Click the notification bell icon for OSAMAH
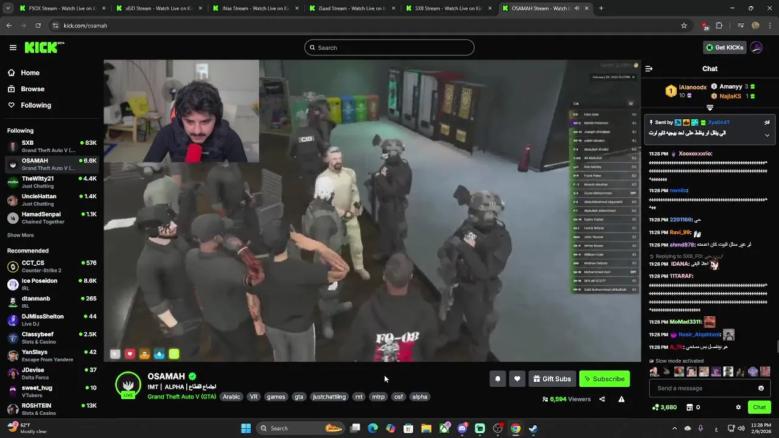Screen dimensions: 779x438 tap(497, 379)
